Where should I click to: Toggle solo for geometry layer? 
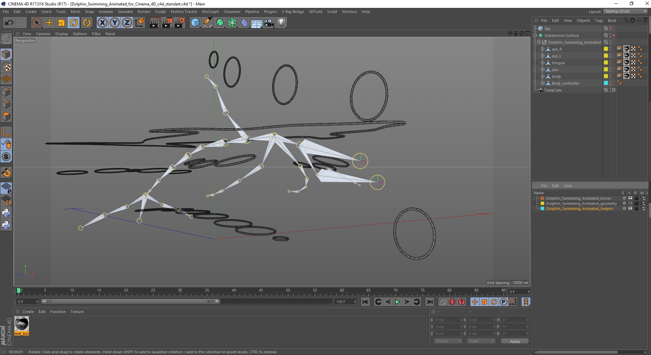624,203
